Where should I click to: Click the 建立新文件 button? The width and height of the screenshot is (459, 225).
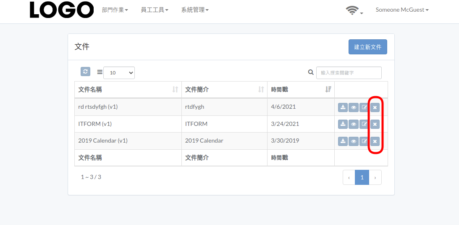tap(368, 47)
